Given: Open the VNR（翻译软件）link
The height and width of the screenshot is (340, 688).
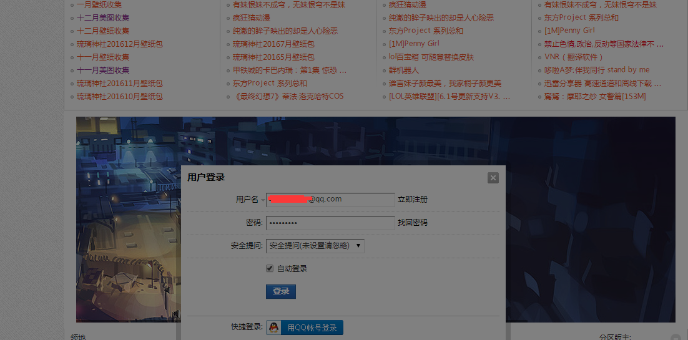Looking at the screenshot, I should [574, 57].
